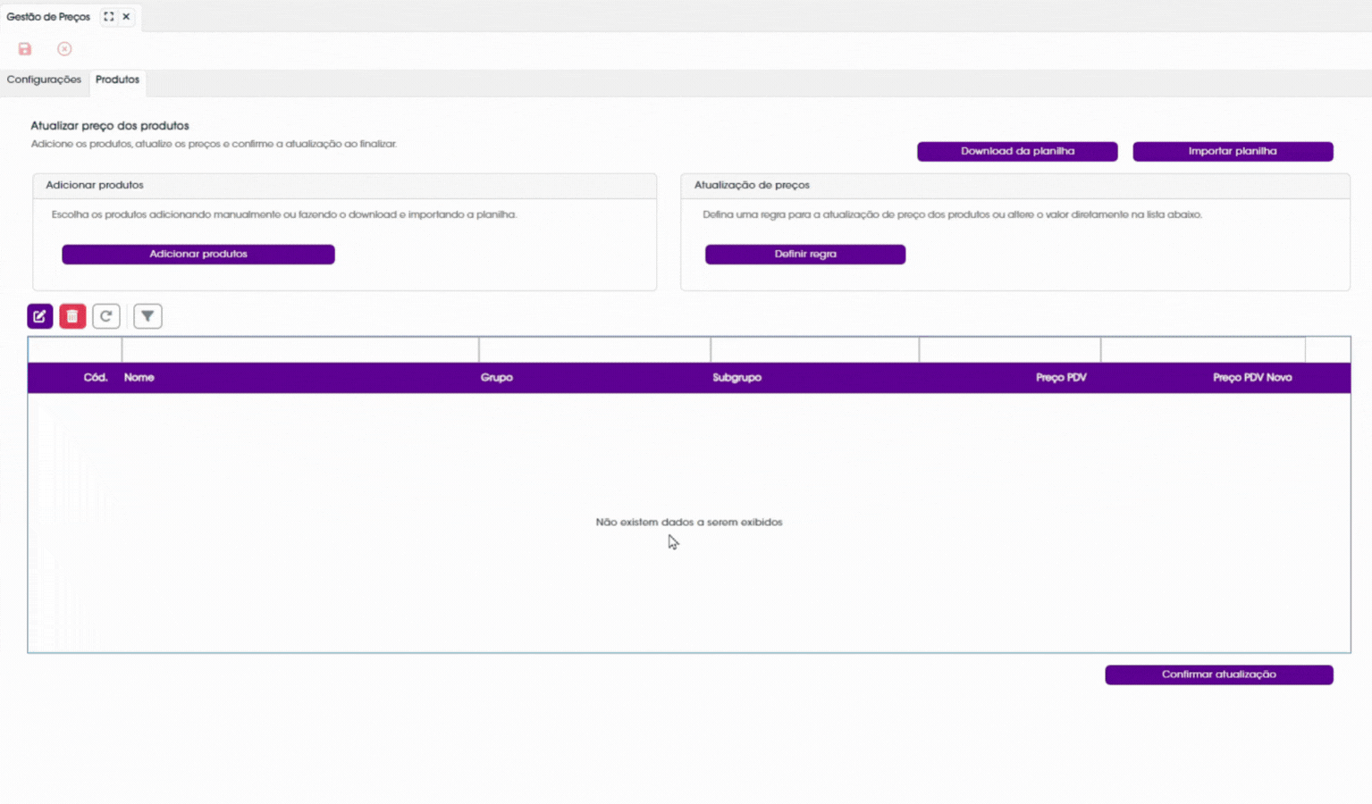Select the Produtos tab
This screenshot has width=1372, height=804.
click(x=117, y=80)
